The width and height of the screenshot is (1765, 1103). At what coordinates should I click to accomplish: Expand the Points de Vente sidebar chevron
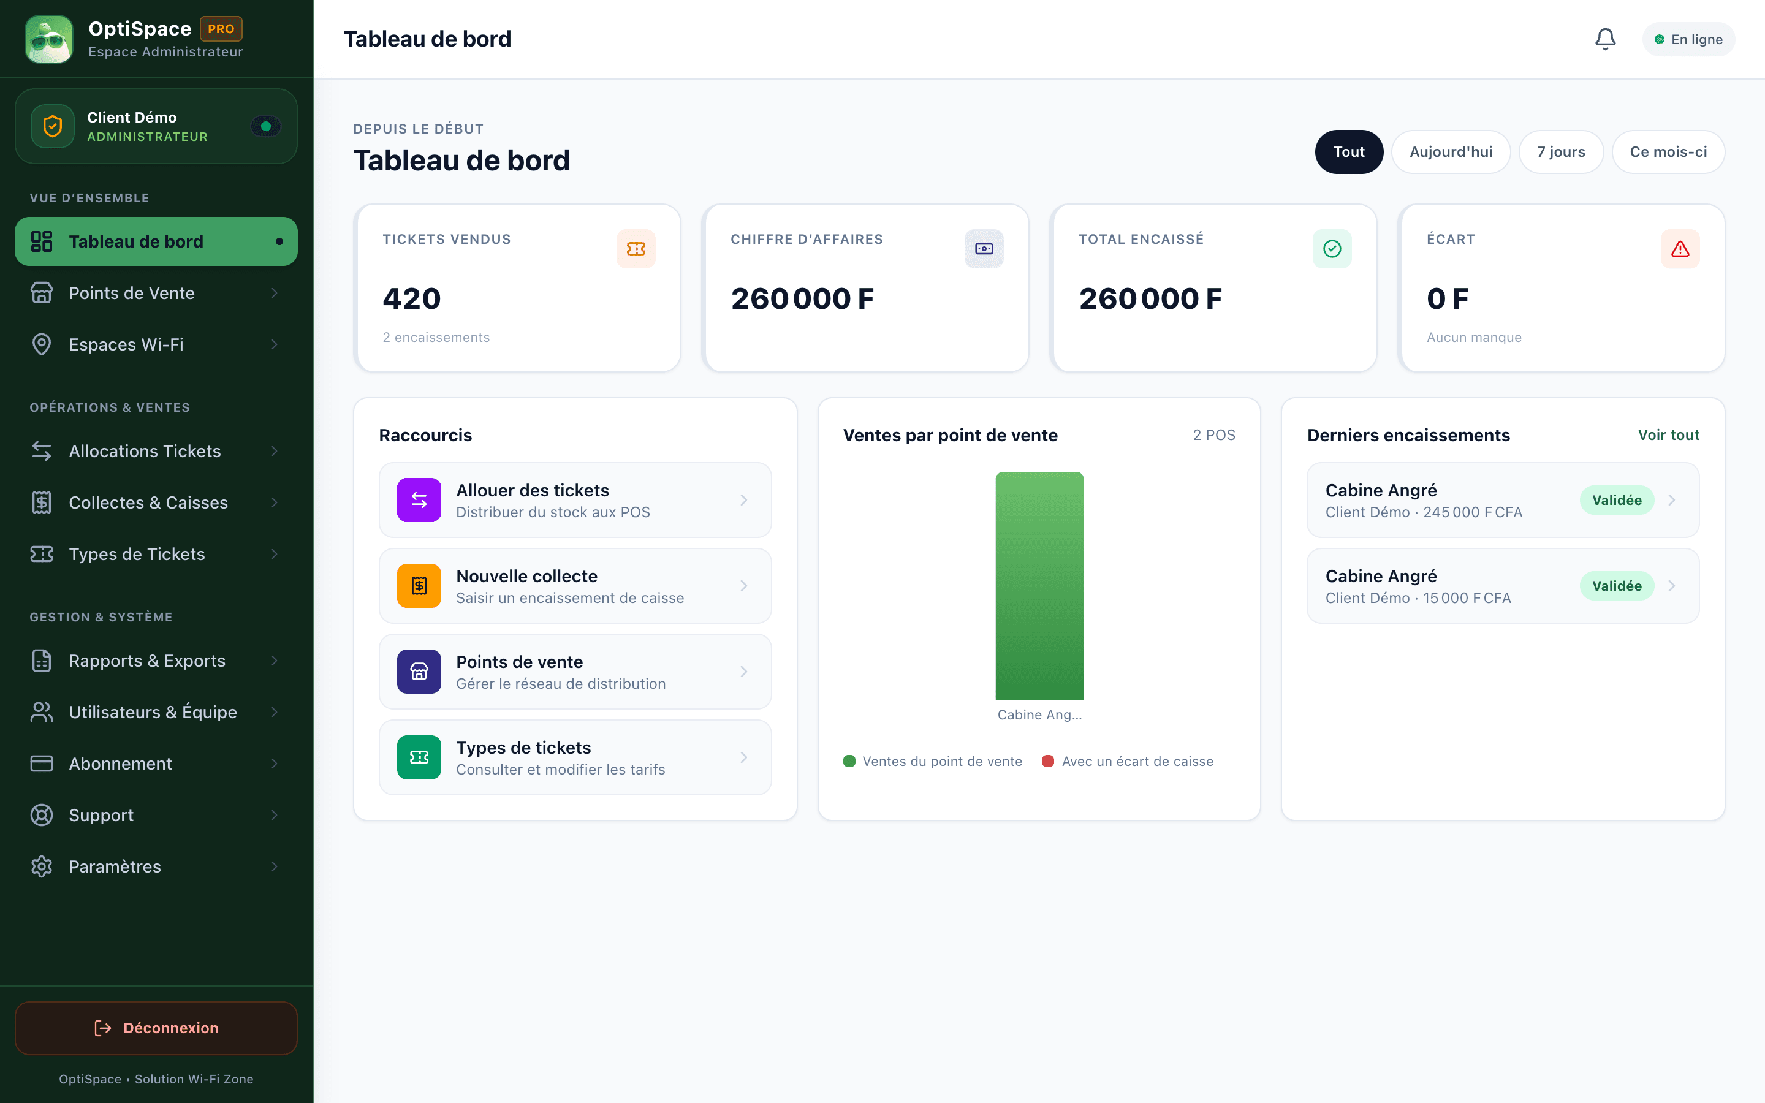click(x=274, y=292)
